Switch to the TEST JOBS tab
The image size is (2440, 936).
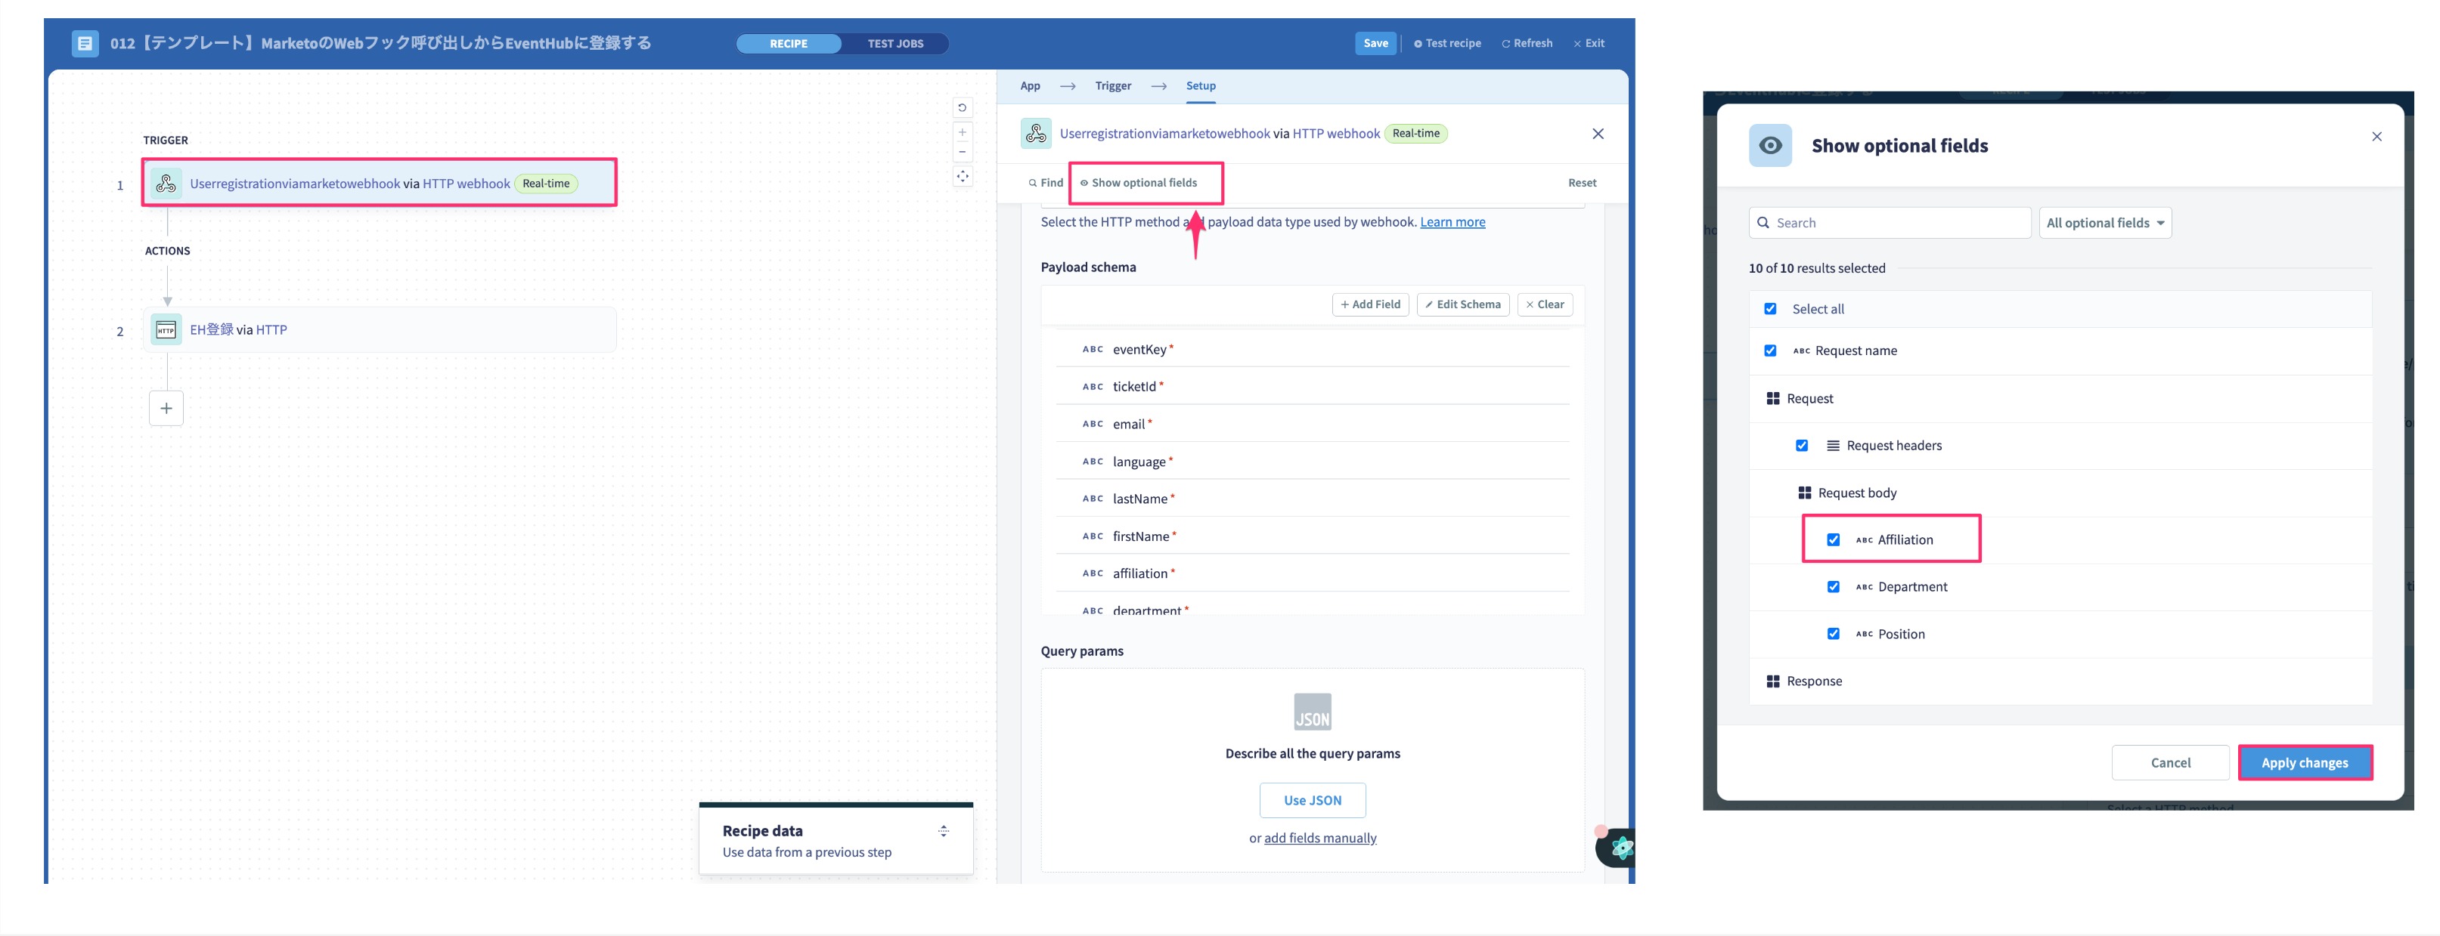[895, 44]
